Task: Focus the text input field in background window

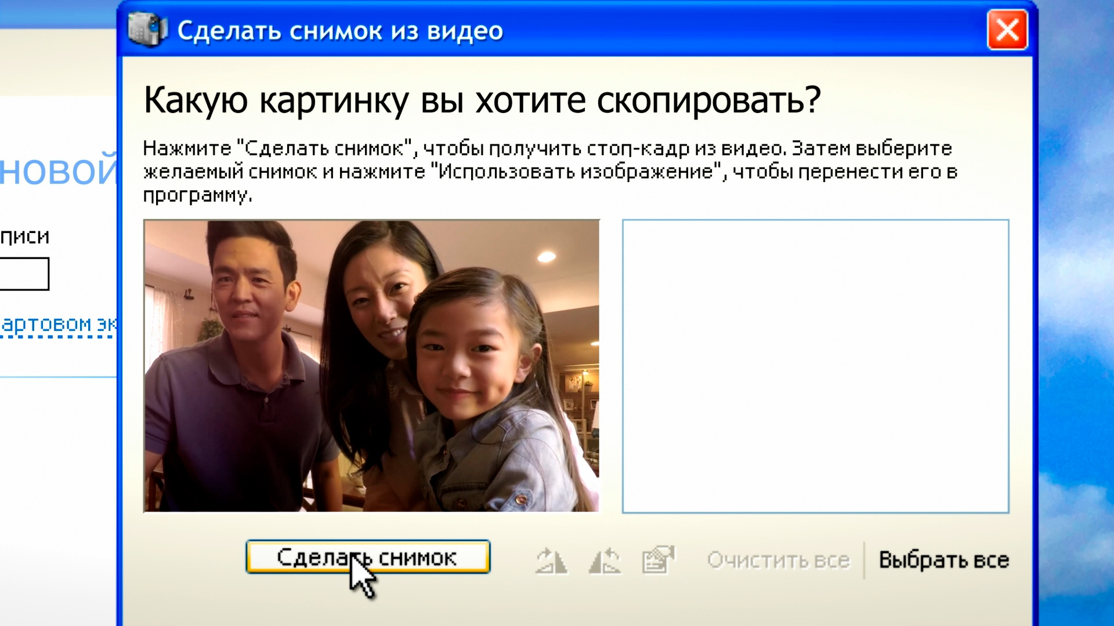Action: pyautogui.click(x=23, y=274)
